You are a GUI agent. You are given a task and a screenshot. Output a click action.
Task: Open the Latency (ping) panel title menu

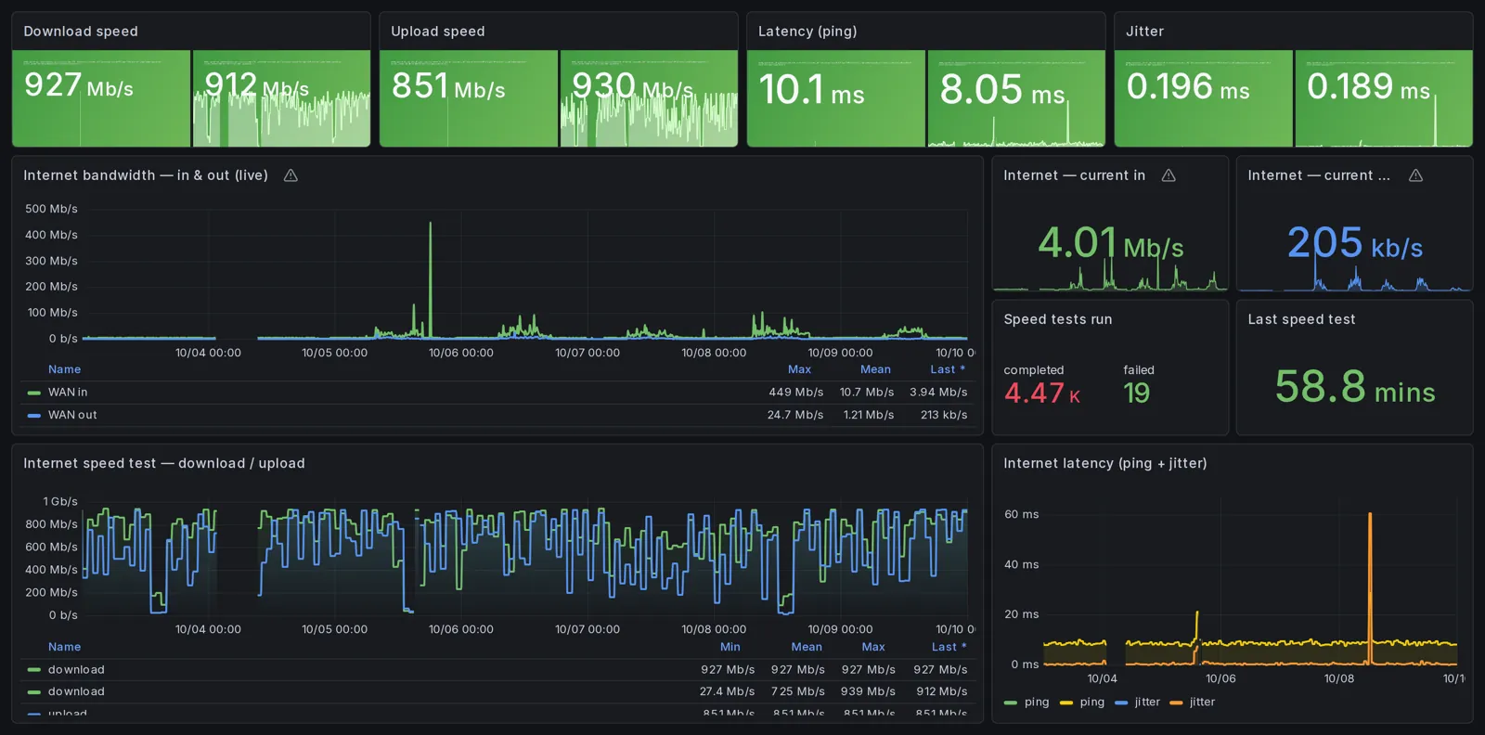[807, 32]
